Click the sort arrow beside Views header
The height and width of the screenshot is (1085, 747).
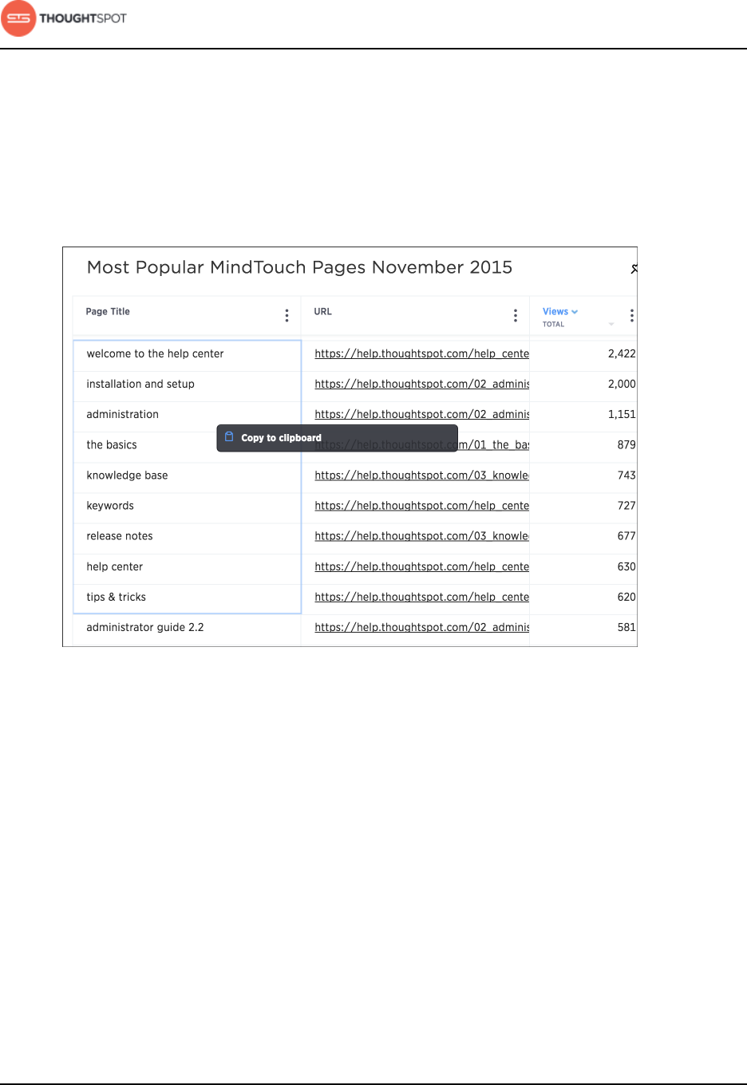point(575,312)
